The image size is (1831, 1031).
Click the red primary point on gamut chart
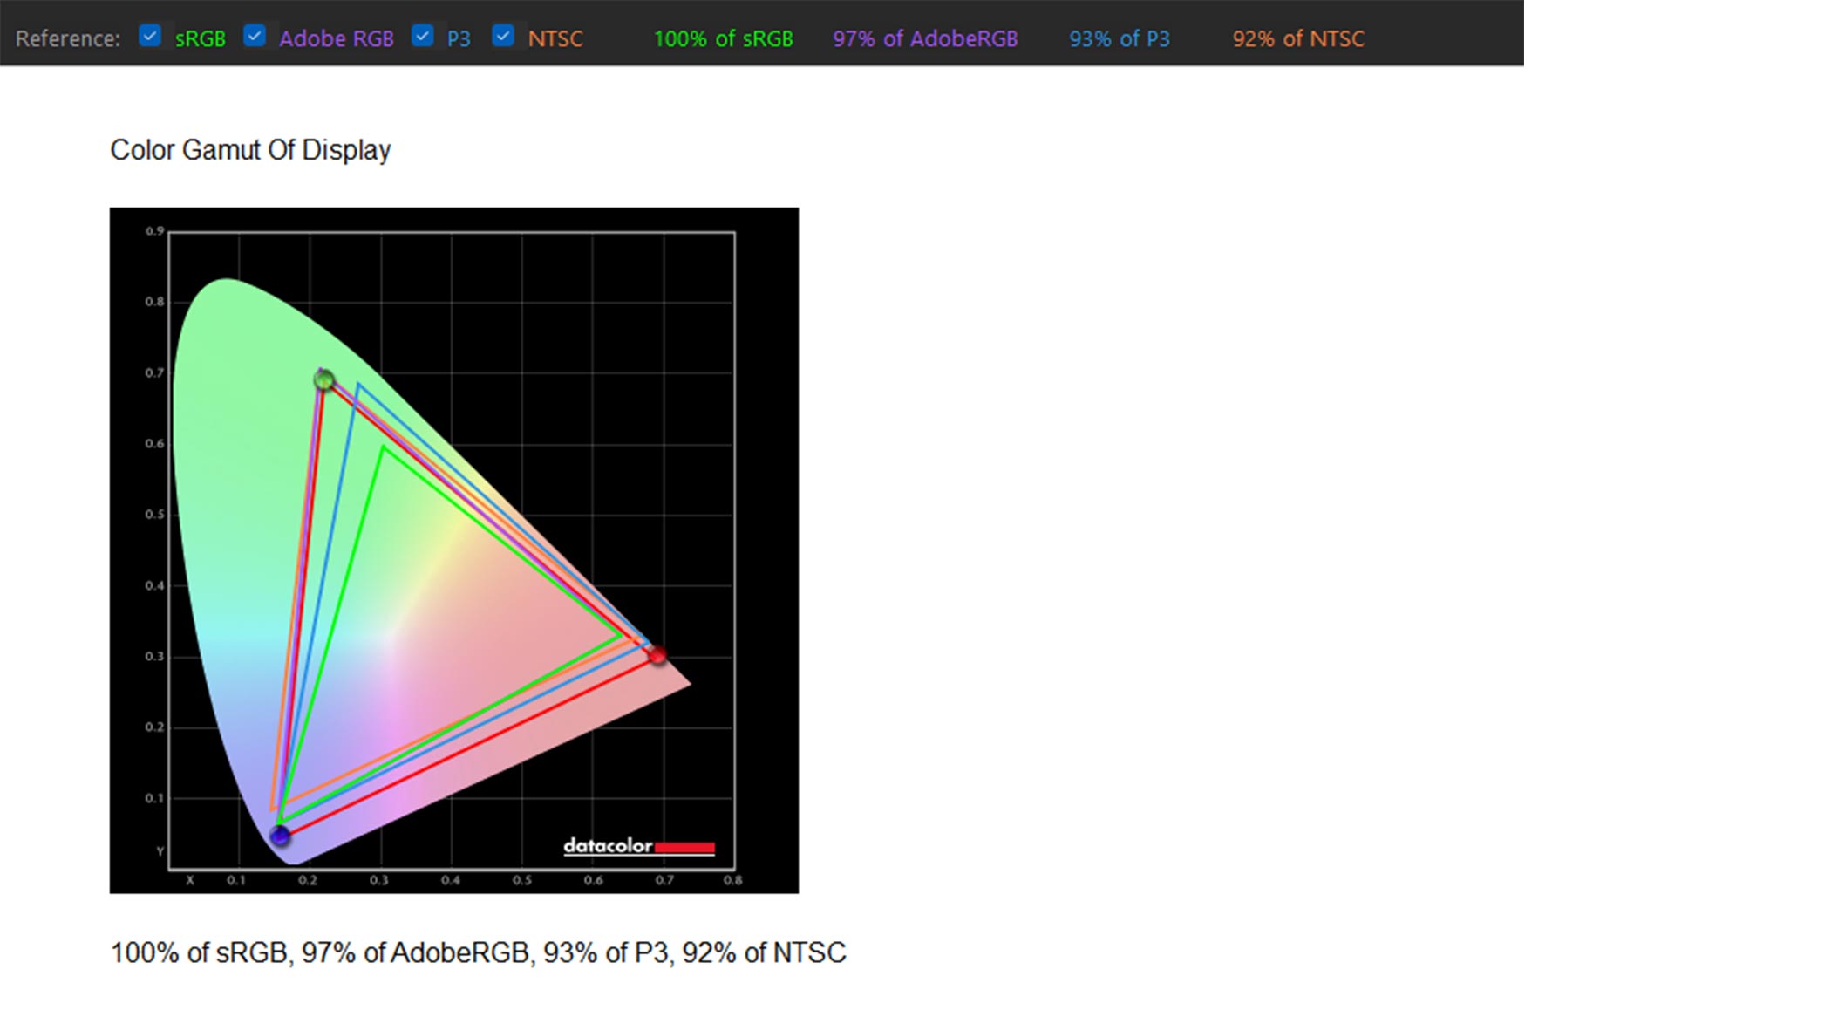click(658, 654)
